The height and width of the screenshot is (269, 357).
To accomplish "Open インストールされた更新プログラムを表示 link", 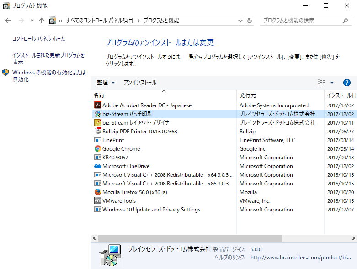I will coord(48,58).
